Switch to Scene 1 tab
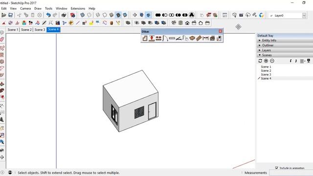The image size is (313, 176). tap(13, 29)
